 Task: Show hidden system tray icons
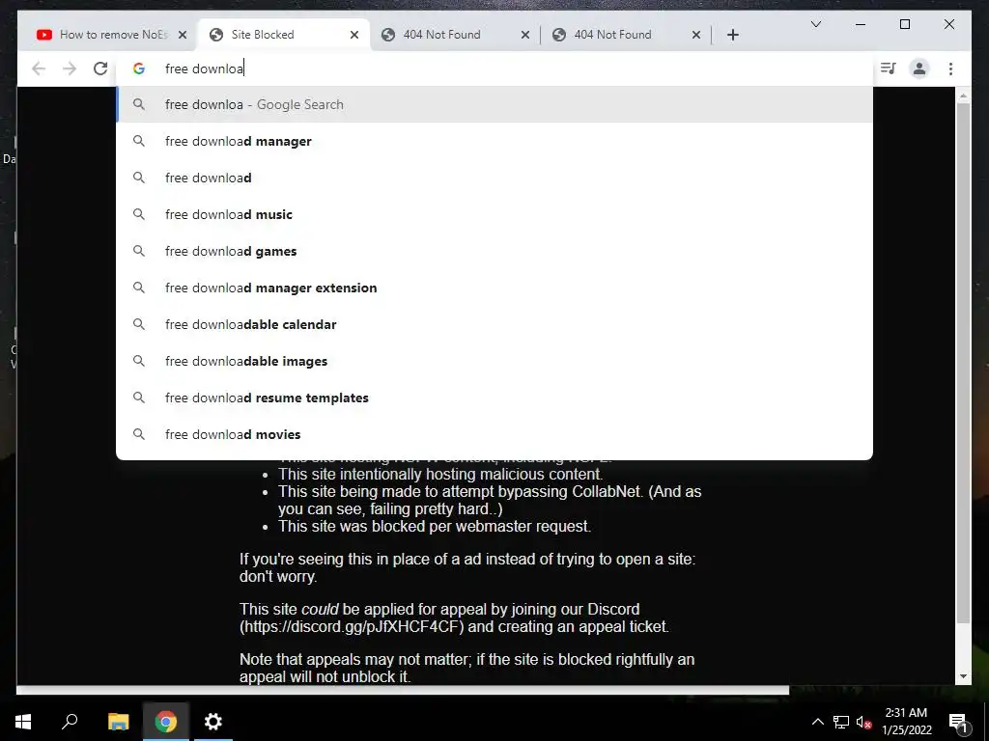(817, 722)
